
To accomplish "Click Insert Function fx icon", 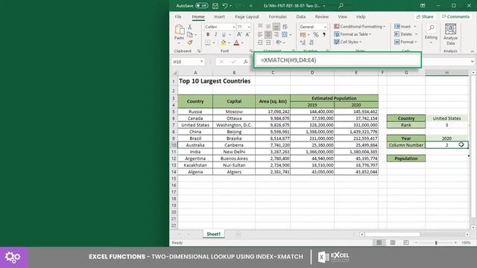I will click(x=245, y=62).
